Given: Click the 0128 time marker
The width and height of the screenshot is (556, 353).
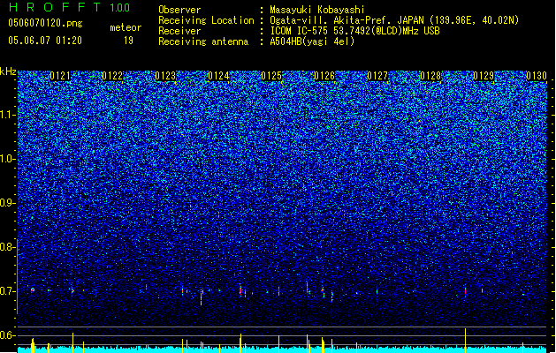Looking at the screenshot, I should [x=430, y=76].
